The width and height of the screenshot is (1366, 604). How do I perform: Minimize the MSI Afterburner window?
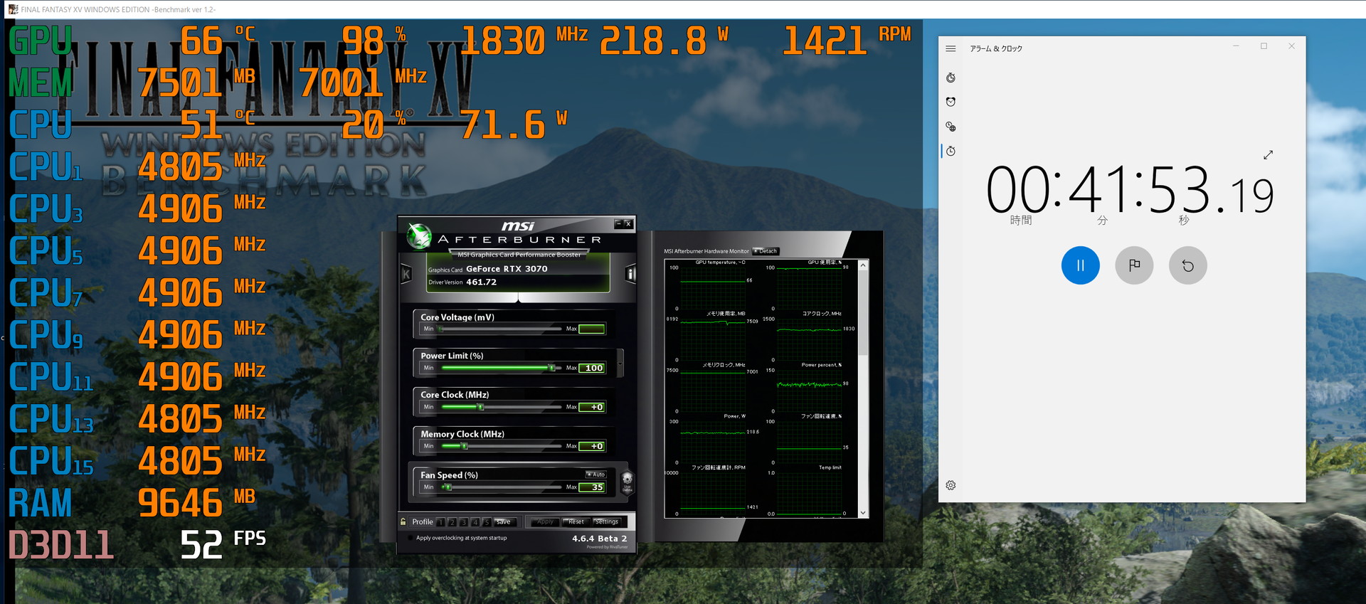(x=618, y=223)
